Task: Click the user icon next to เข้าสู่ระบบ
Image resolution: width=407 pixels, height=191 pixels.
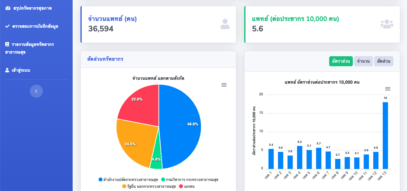Action: [7, 70]
